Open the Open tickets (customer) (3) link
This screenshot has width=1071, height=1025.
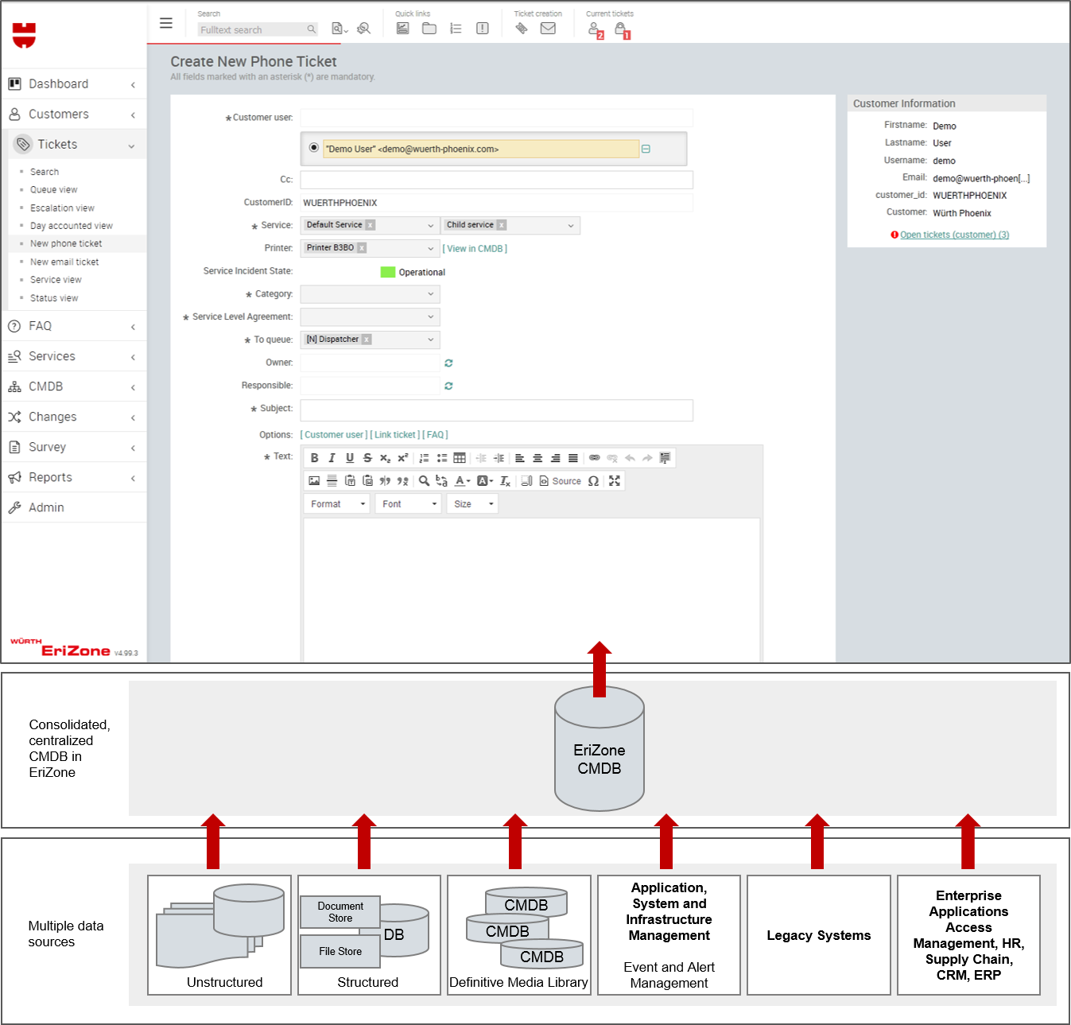pyautogui.click(x=954, y=235)
